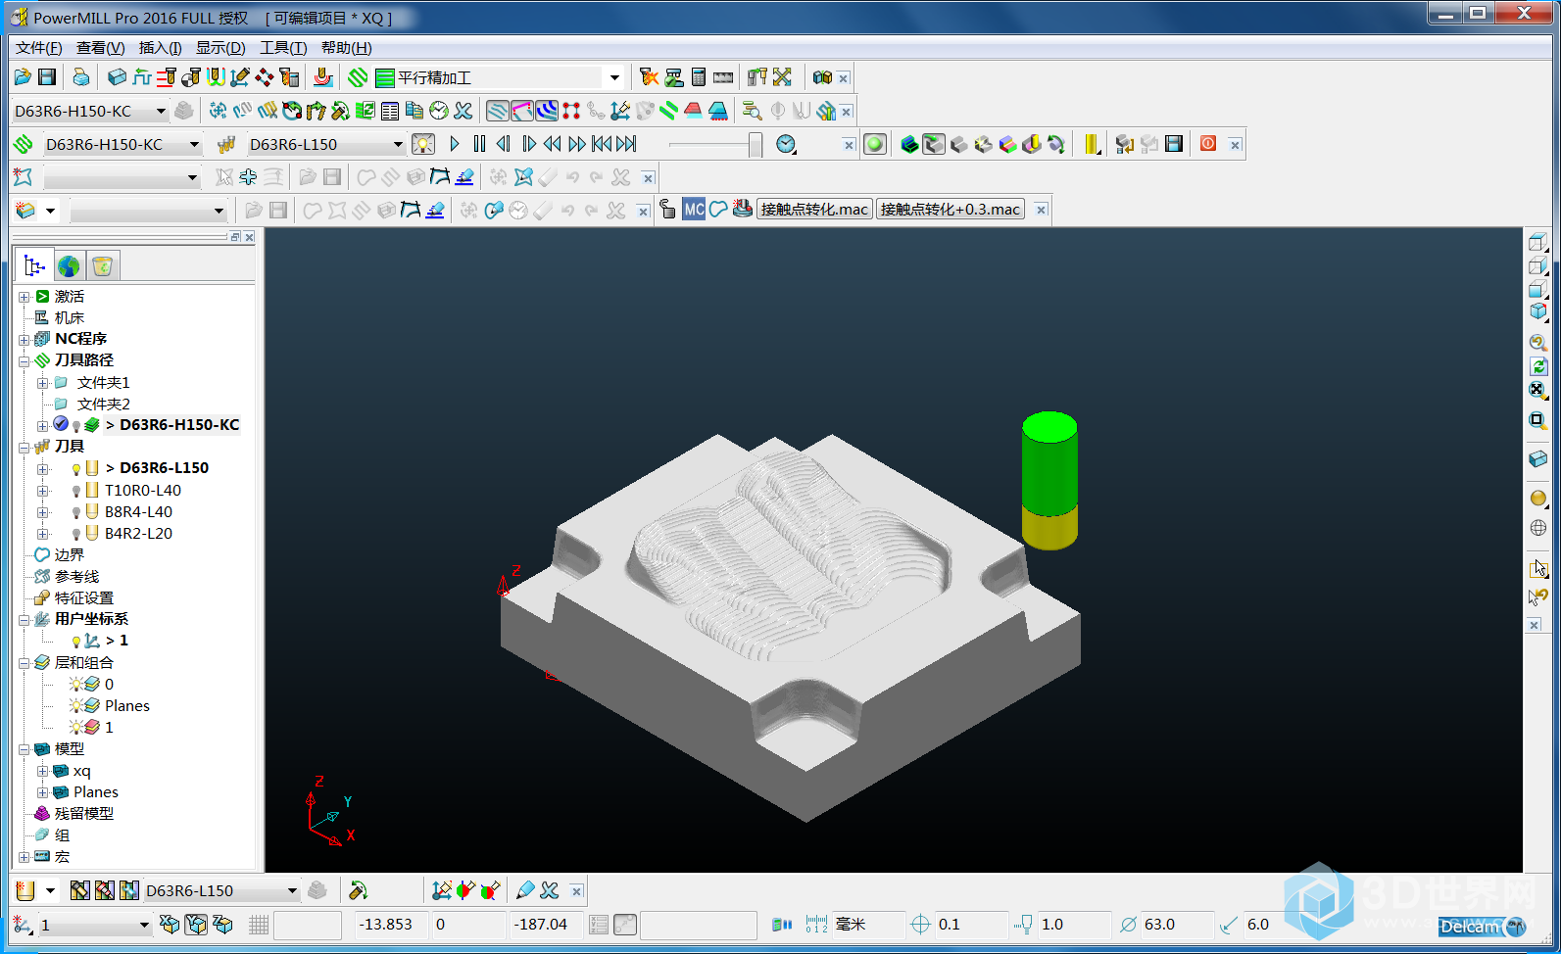1561x954 pixels.
Task: Open the measure ruler icon
Action: click(x=723, y=77)
